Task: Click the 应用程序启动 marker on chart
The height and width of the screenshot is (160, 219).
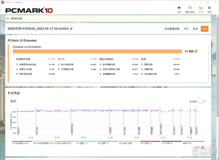Action: [x=72, y=129]
